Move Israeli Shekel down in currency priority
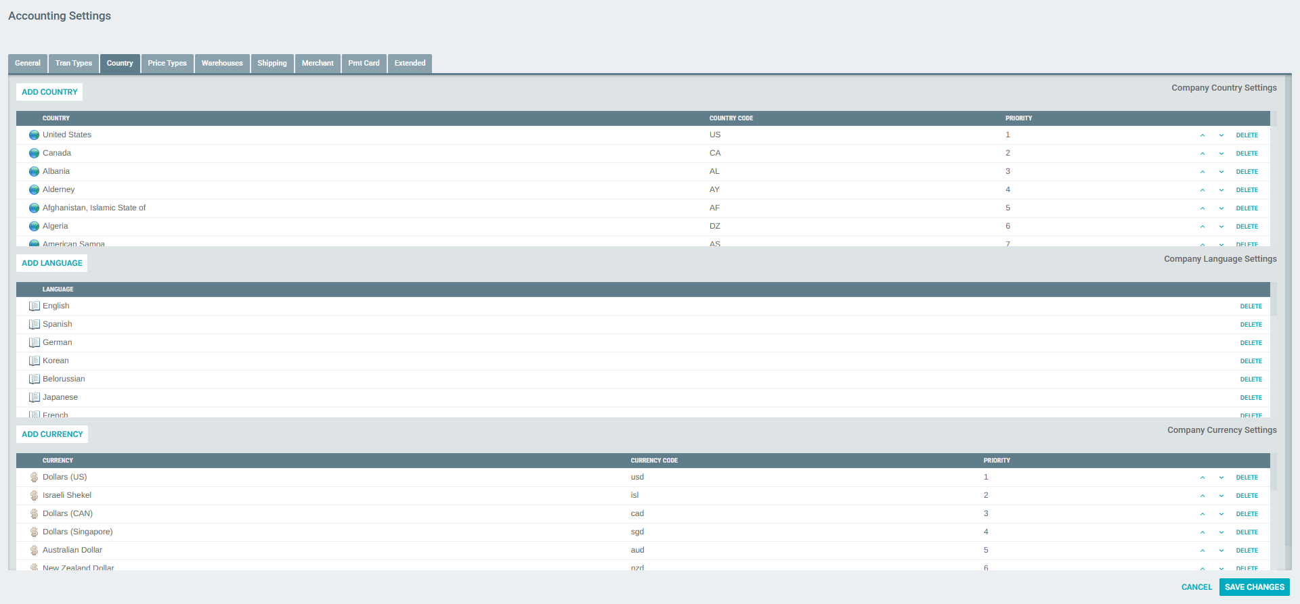This screenshot has width=1300, height=604. point(1221,496)
